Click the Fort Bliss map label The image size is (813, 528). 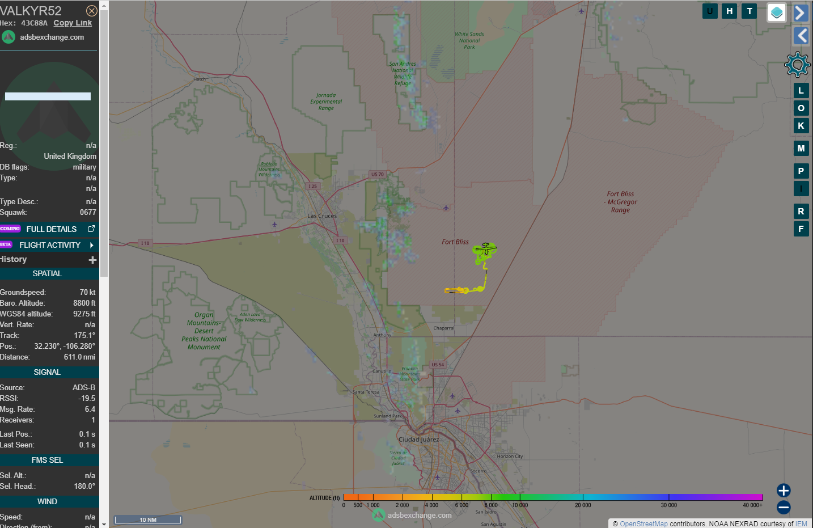455,242
